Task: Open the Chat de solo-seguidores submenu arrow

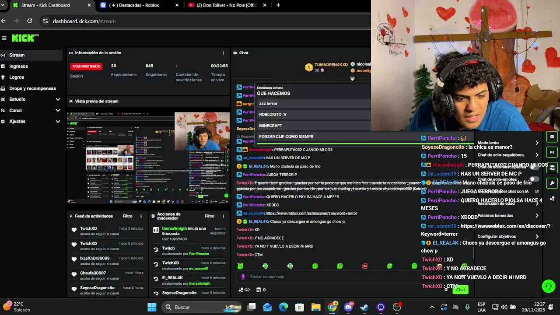Action: point(537,155)
